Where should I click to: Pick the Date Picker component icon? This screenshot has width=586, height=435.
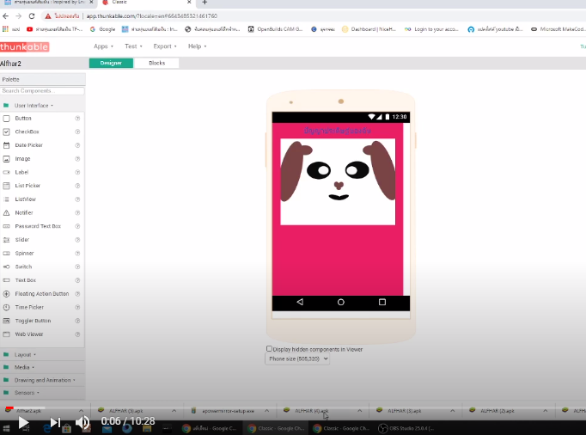pyautogui.click(x=7, y=145)
